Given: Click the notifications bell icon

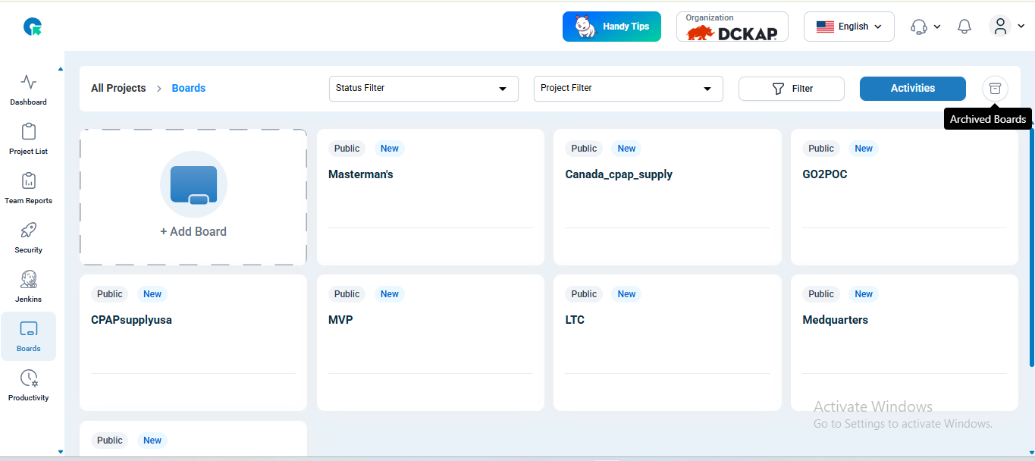Looking at the screenshot, I should [x=964, y=27].
